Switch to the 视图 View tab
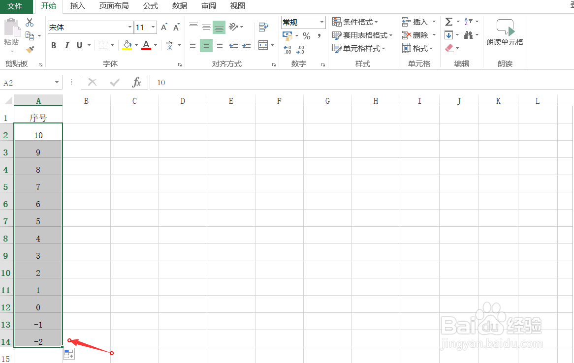Image resolution: width=574 pixels, height=363 pixels. pos(238,6)
